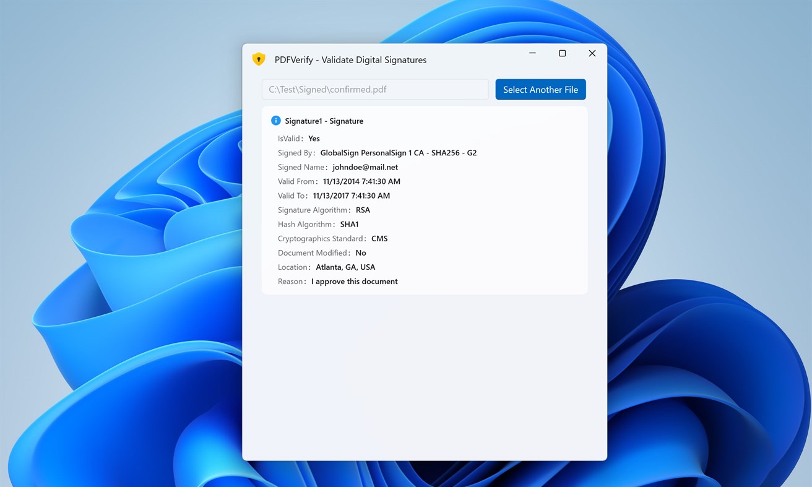Screen dimensions: 812x487
Task: Click the signer email johndoe@mail.net
Action: click(365, 167)
